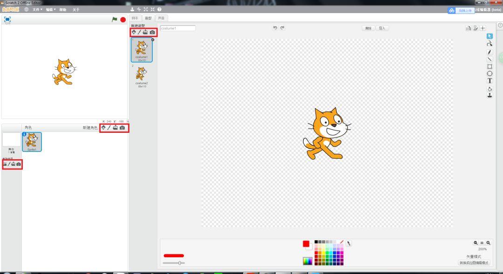Open the rainbow color picker
This screenshot has width=503, height=274.
308,261
